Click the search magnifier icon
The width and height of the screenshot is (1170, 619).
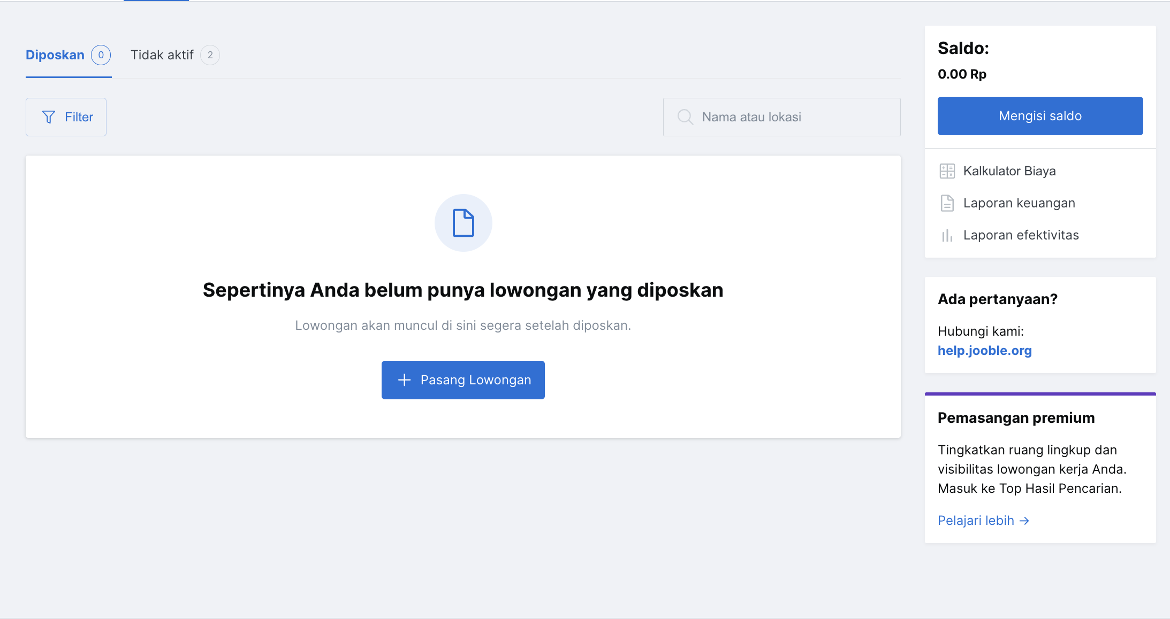click(685, 117)
